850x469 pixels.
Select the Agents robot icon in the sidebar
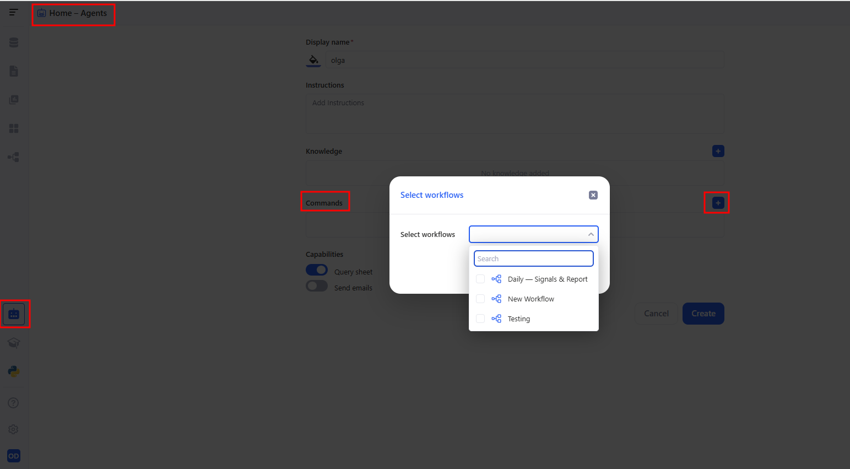click(13, 314)
